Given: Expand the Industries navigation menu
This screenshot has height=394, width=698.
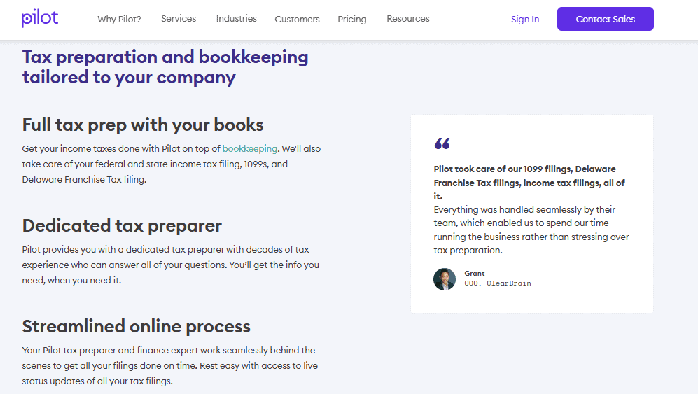Looking at the screenshot, I should tap(236, 19).
